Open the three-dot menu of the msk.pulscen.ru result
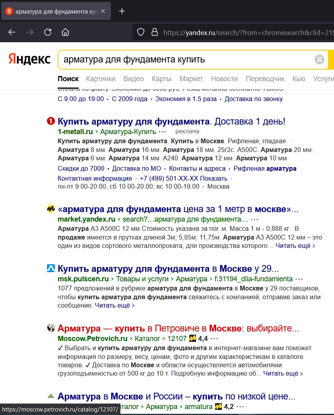This screenshot has height=415, width=334. point(299,279)
